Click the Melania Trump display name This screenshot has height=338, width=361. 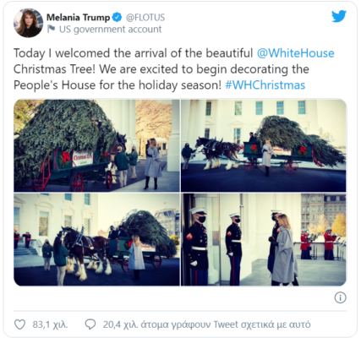[x=78, y=18]
